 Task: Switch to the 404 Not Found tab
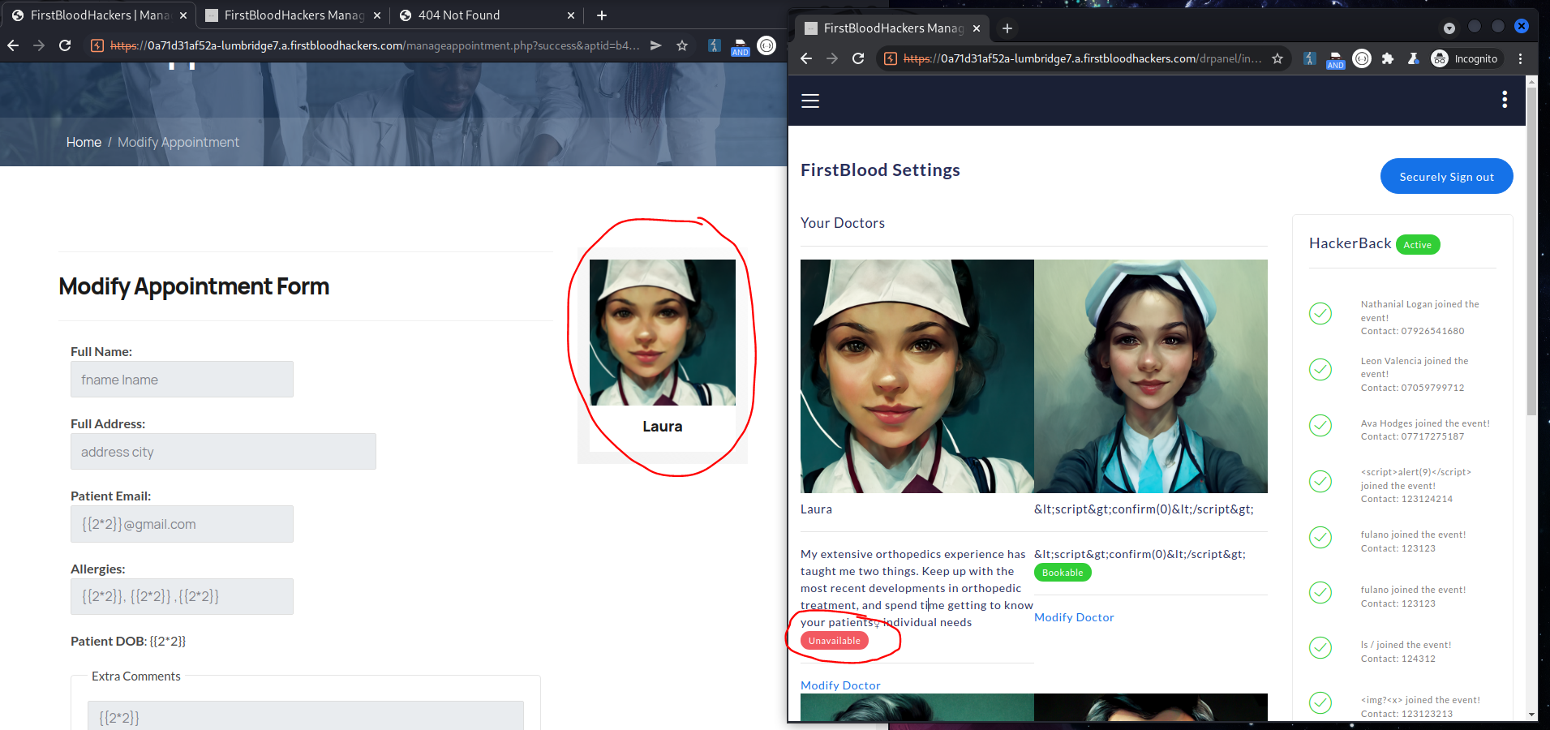click(x=487, y=15)
